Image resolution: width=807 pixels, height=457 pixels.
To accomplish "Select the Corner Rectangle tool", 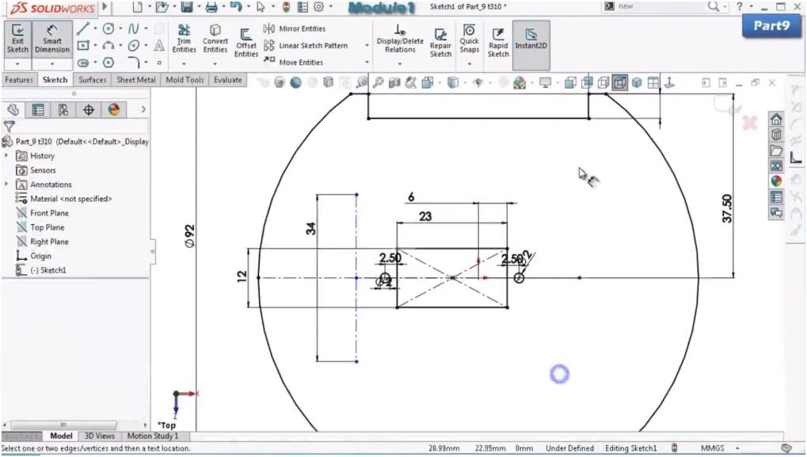I will (83, 45).
